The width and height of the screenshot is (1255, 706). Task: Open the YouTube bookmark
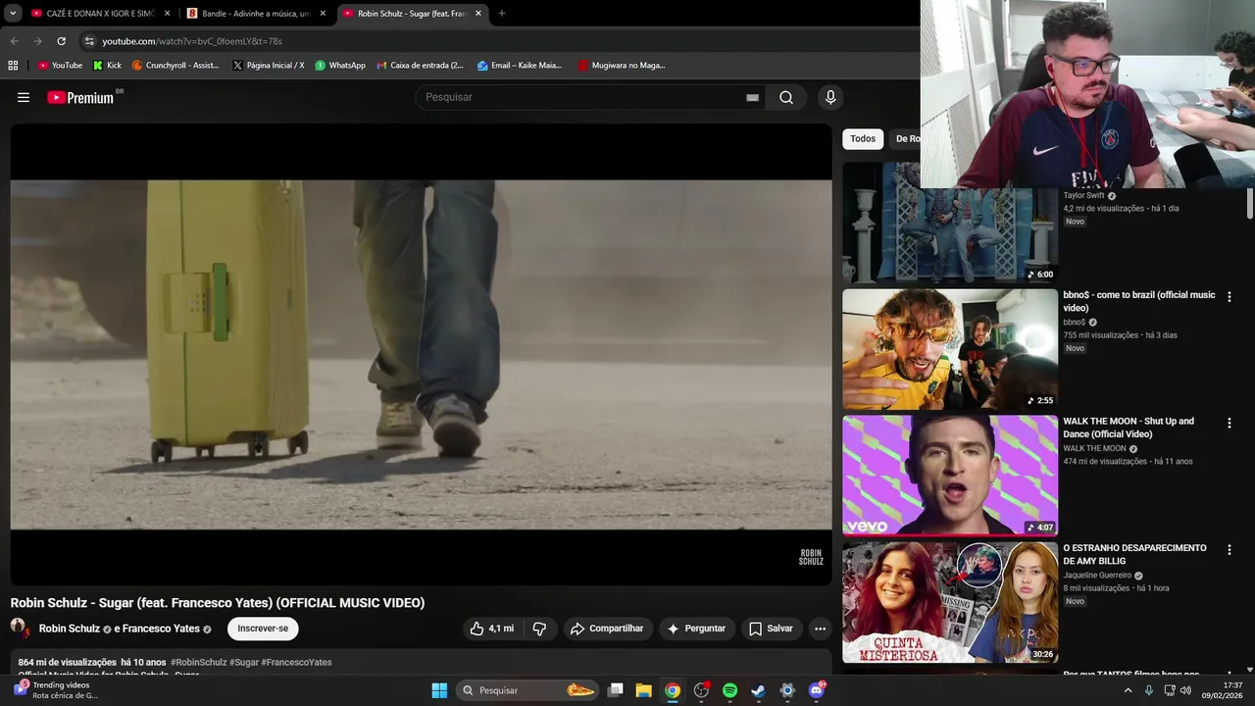[60, 66]
